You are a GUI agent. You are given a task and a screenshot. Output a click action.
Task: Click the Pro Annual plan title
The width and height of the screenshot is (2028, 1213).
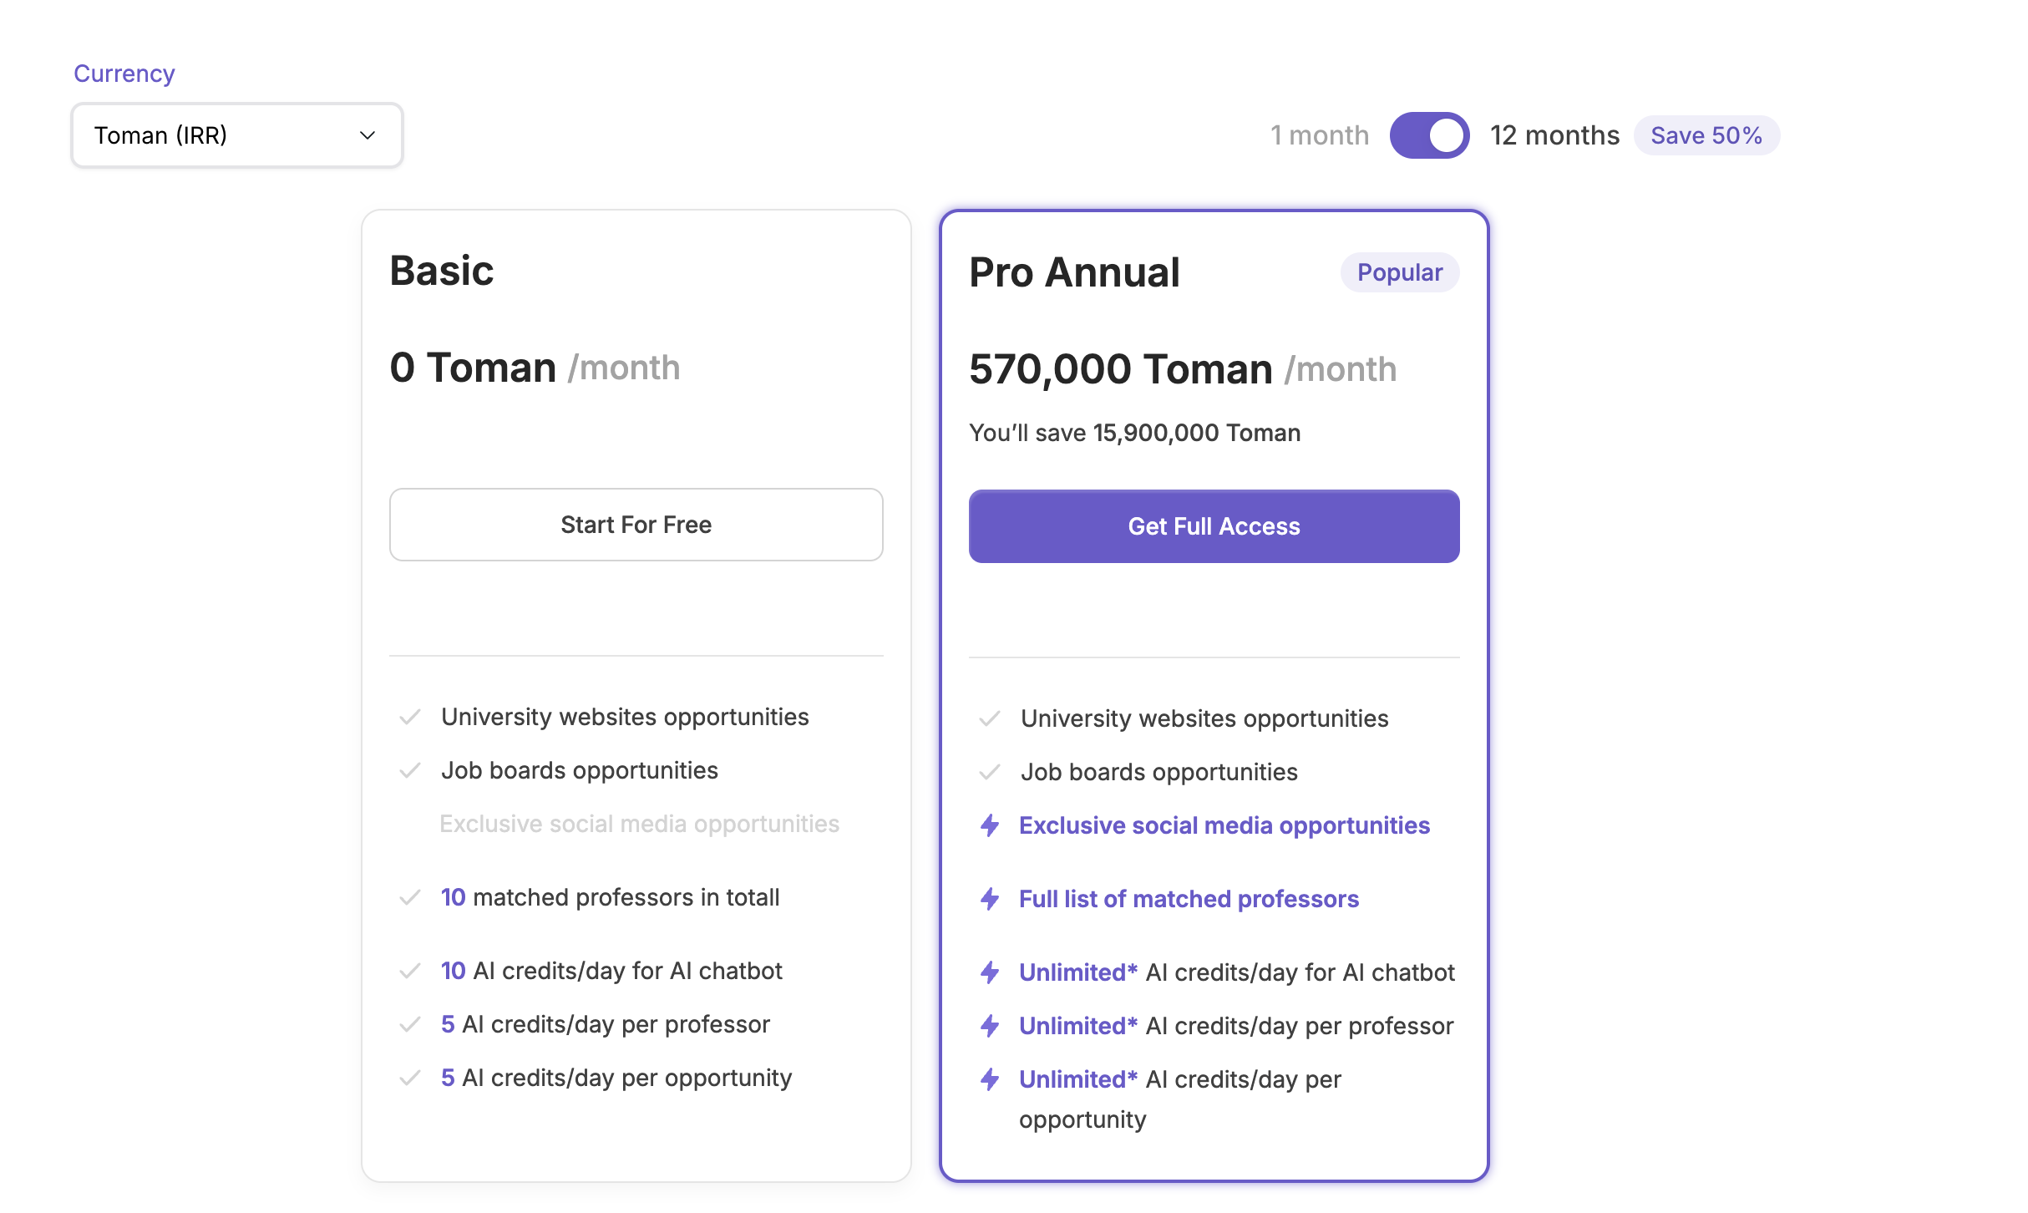pos(1074,272)
